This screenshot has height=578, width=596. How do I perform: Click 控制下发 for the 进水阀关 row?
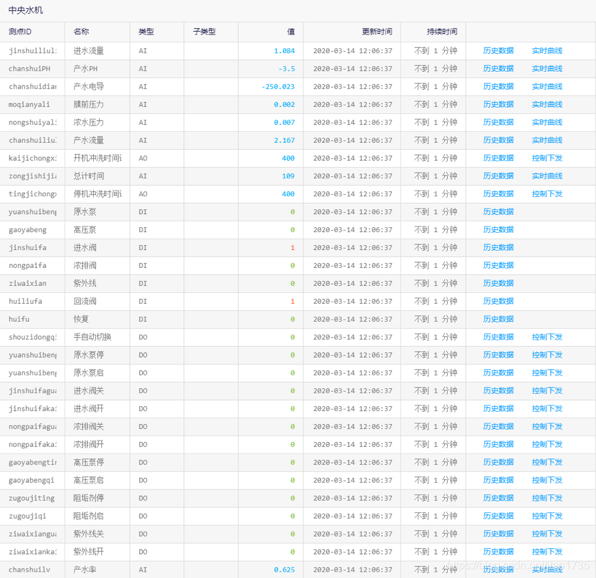(547, 390)
